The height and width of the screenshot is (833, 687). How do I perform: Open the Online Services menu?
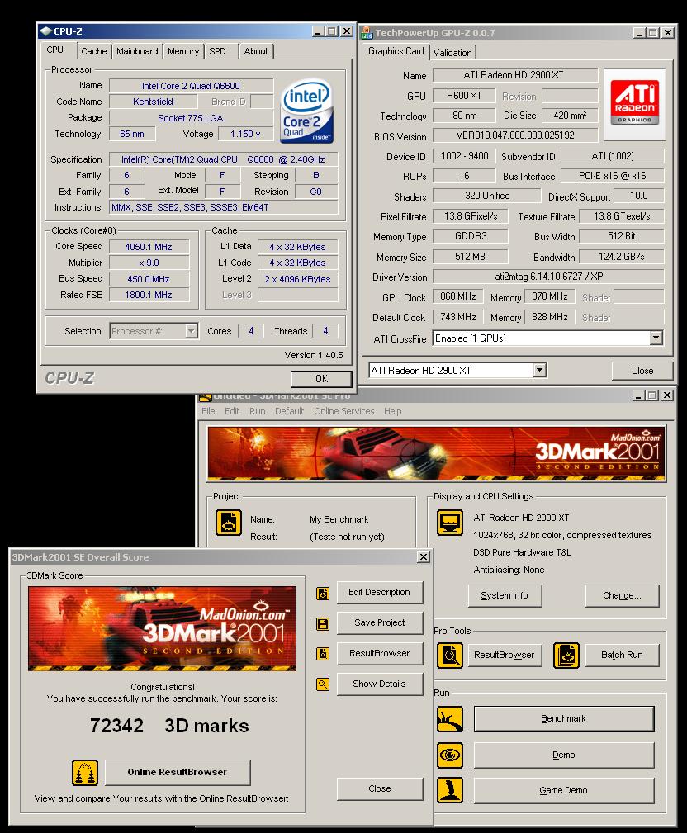(x=343, y=411)
